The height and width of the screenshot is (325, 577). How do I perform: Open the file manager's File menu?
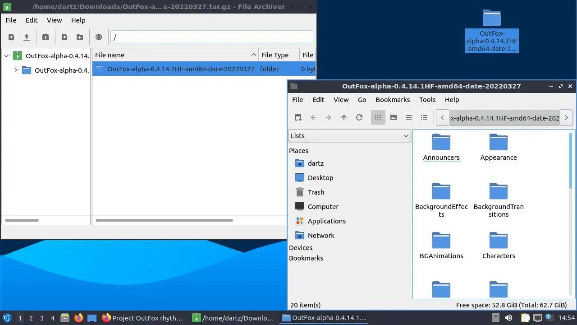(298, 100)
